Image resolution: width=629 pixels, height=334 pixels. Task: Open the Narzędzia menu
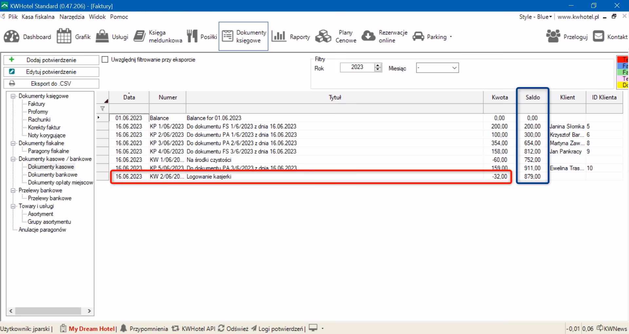pyautogui.click(x=72, y=17)
